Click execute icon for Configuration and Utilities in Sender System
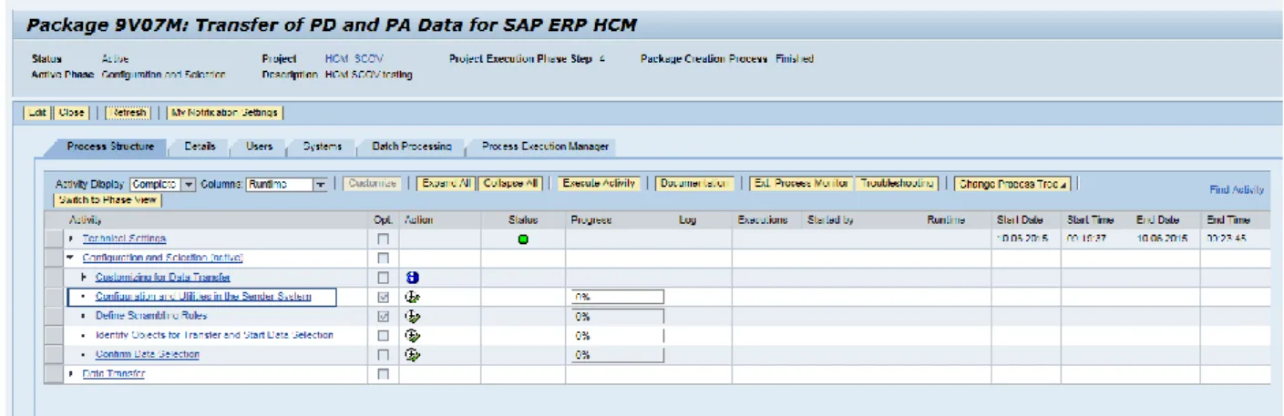The height and width of the screenshot is (416, 1284). click(413, 297)
